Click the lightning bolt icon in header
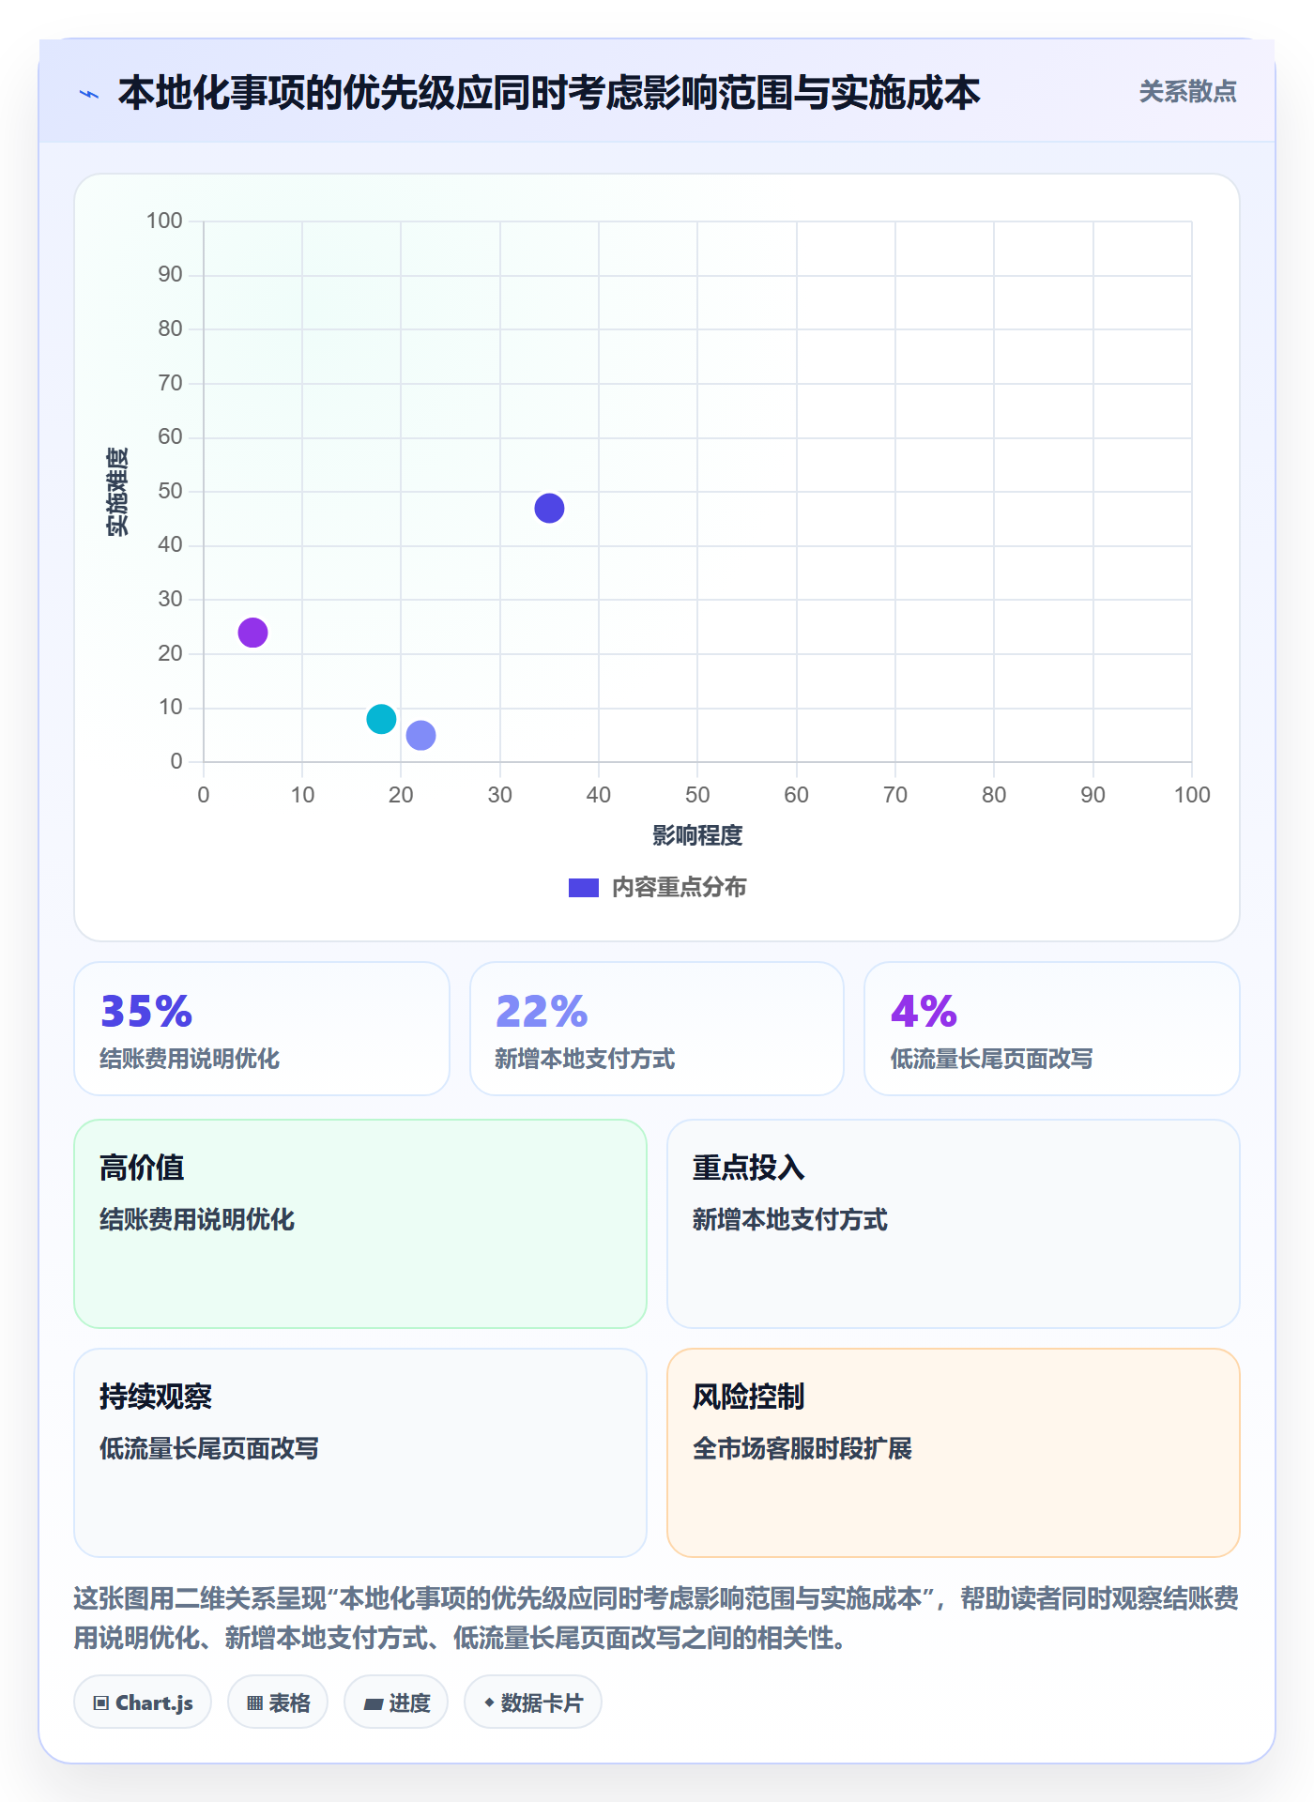Viewport: 1314px width, 1802px height. point(89,94)
